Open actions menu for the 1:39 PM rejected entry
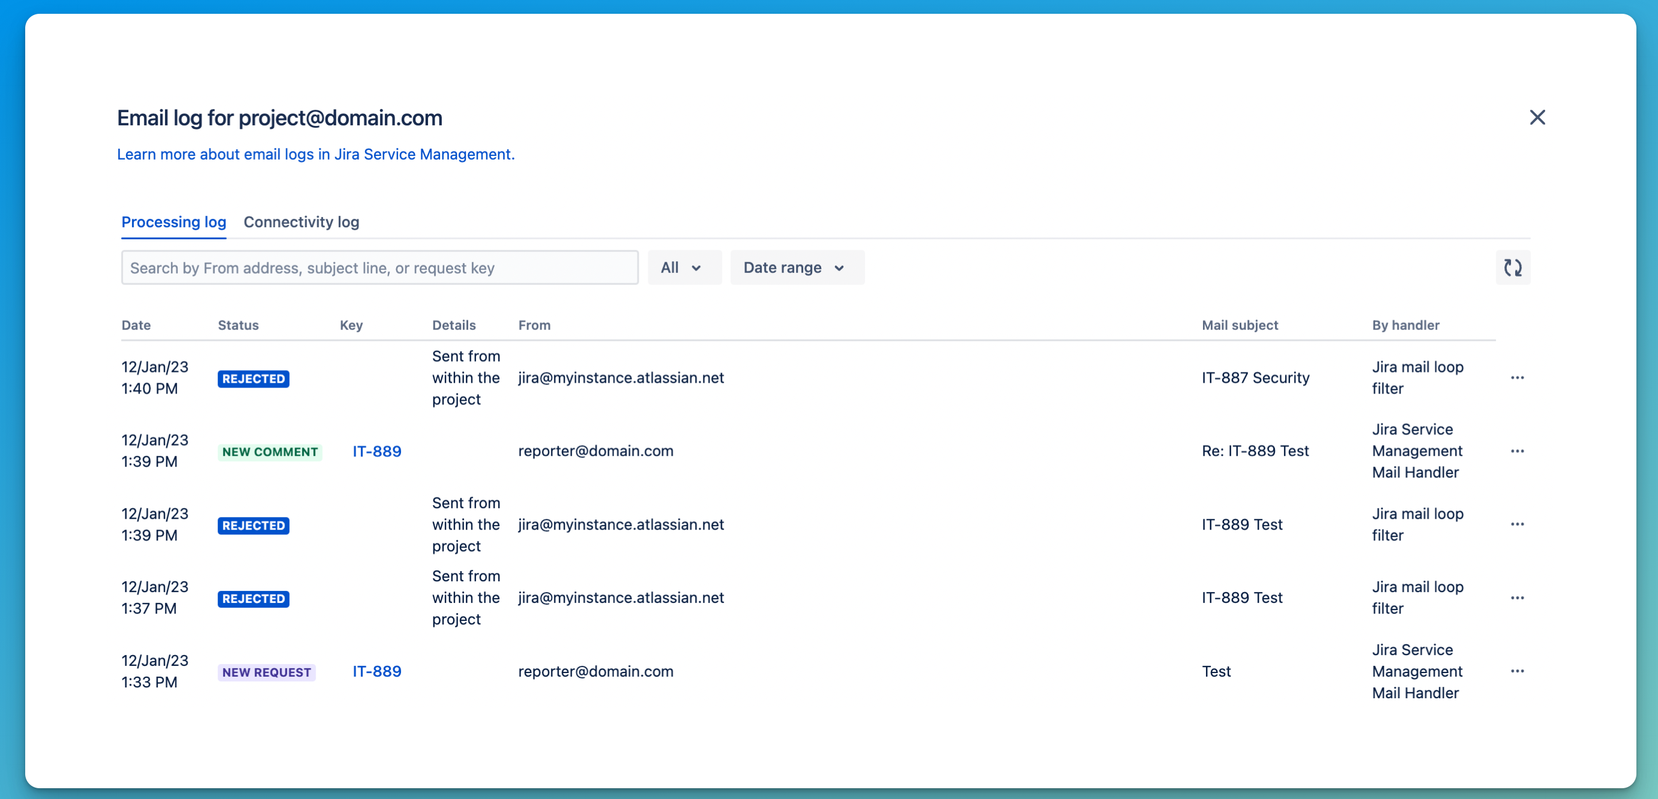The image size is (1658, 799). click(1518, 524)
